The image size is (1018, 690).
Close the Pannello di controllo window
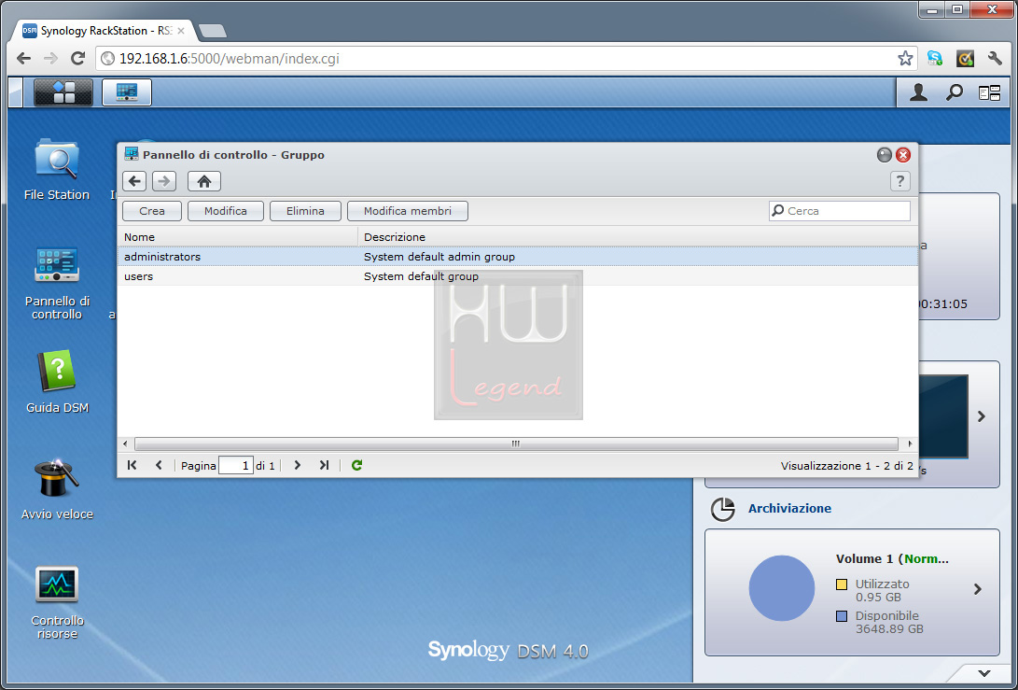(903, 155)
